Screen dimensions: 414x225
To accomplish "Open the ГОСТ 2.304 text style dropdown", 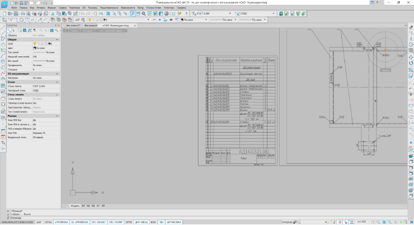I will tap(212, 13).
